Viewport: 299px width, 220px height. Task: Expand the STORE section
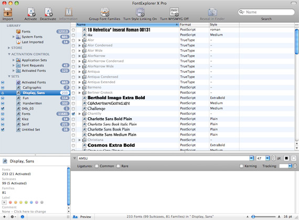pyautogui.click(x=9, y=48)
